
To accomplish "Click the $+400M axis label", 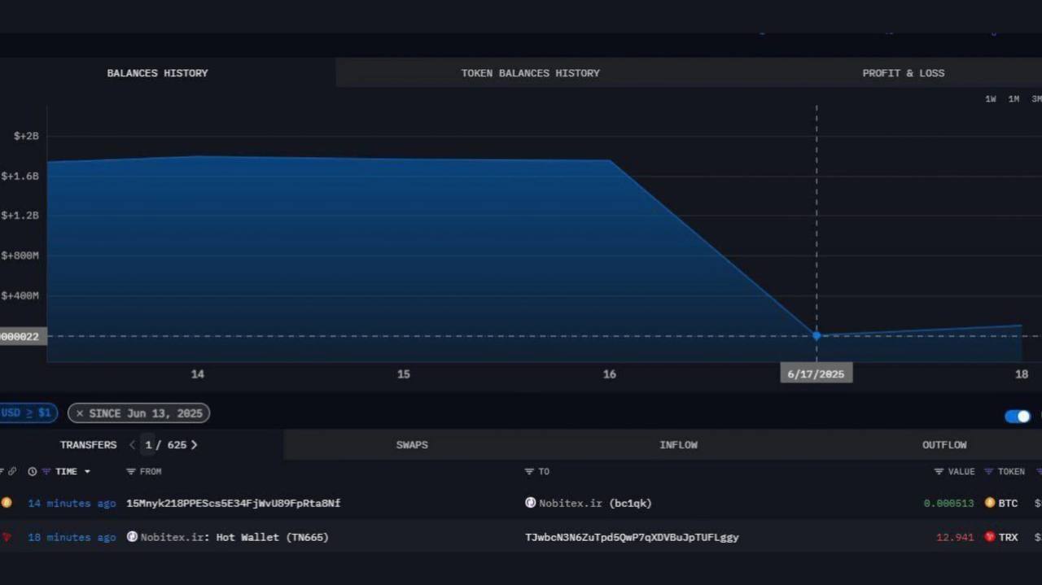I will pyautogui.click(x=20, y=295).
